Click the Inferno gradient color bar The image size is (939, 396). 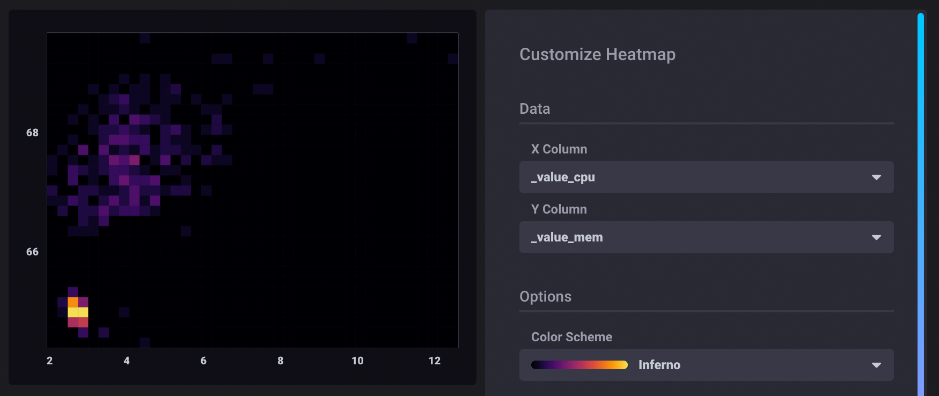579,365
